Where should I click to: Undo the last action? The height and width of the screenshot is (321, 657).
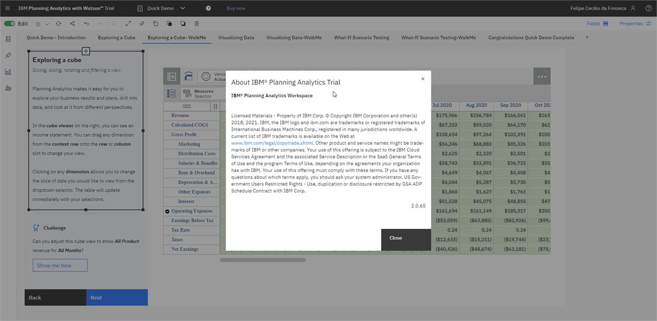87,23
